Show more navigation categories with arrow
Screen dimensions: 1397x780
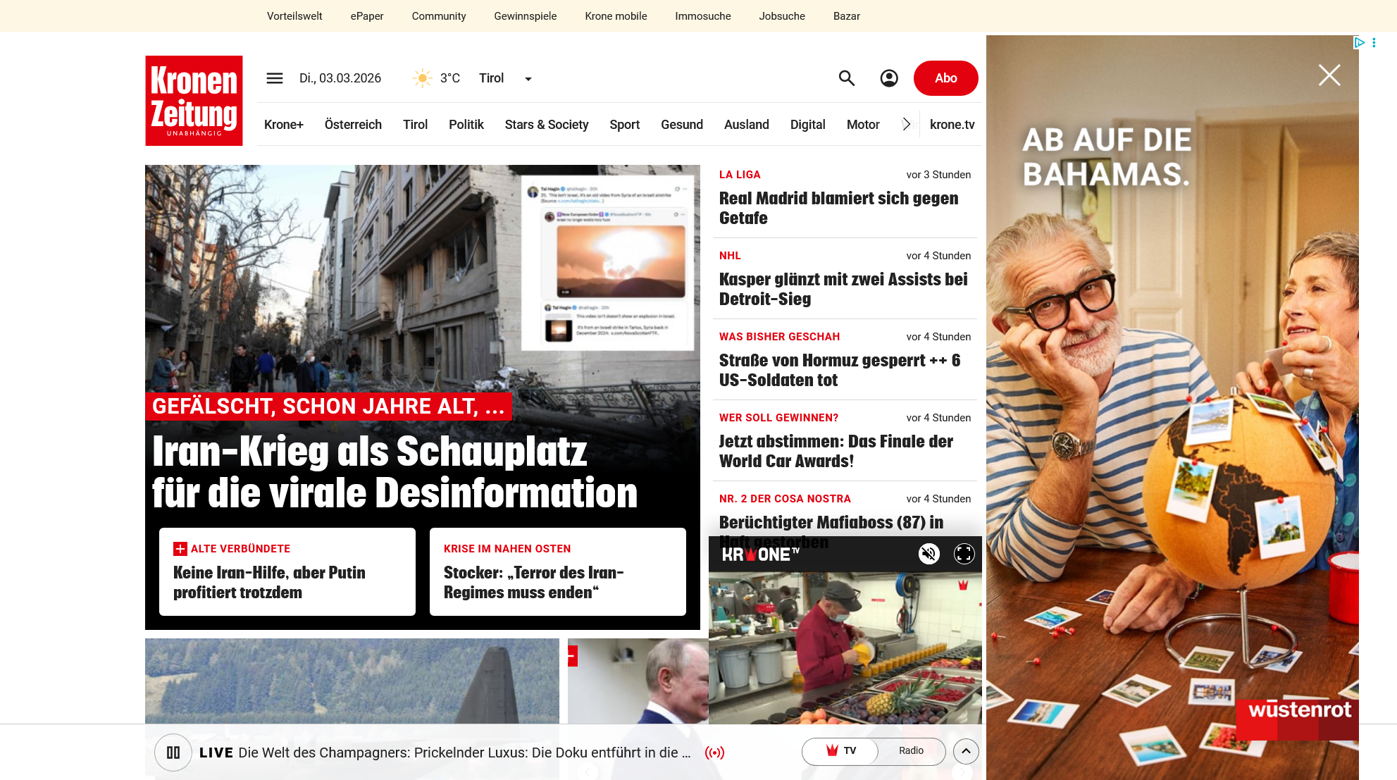(x=907, y=125)
